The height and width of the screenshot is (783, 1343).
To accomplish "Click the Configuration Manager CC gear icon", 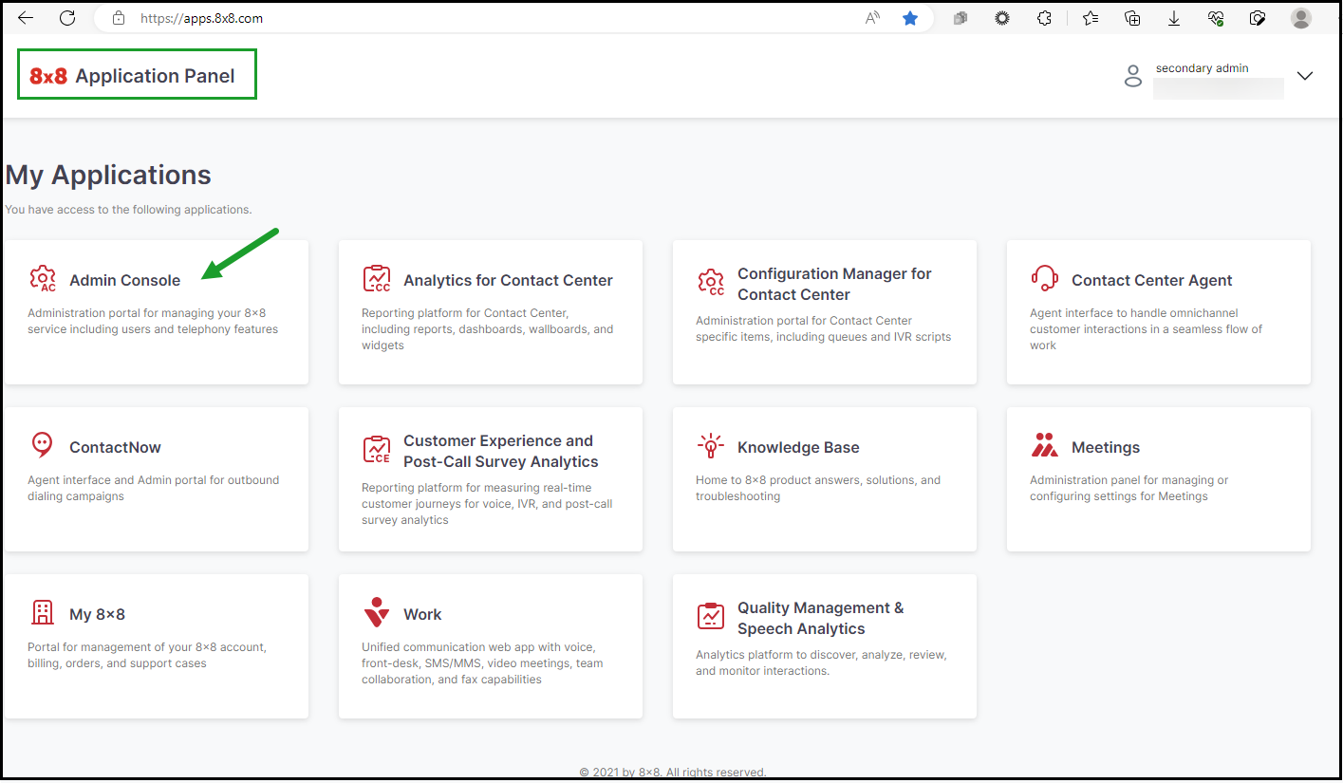I will click(711, 283).
